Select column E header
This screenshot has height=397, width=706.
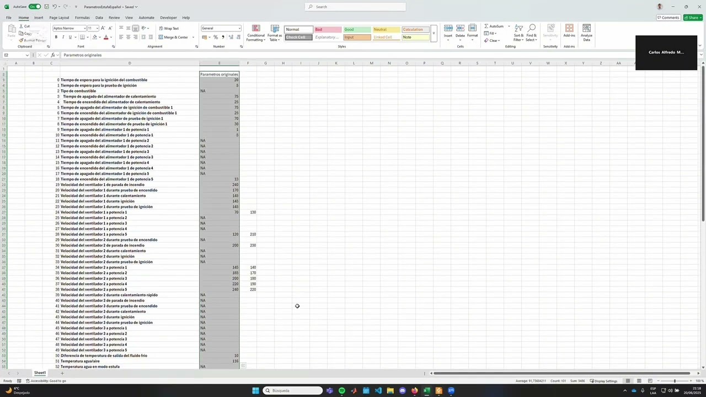coord(219,63)
